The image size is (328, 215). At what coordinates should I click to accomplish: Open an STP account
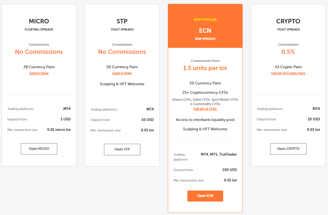(122, 149)
